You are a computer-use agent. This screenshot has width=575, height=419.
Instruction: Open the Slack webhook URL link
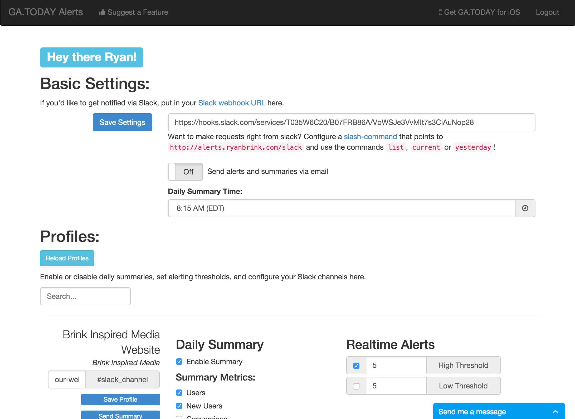point(231,103)
